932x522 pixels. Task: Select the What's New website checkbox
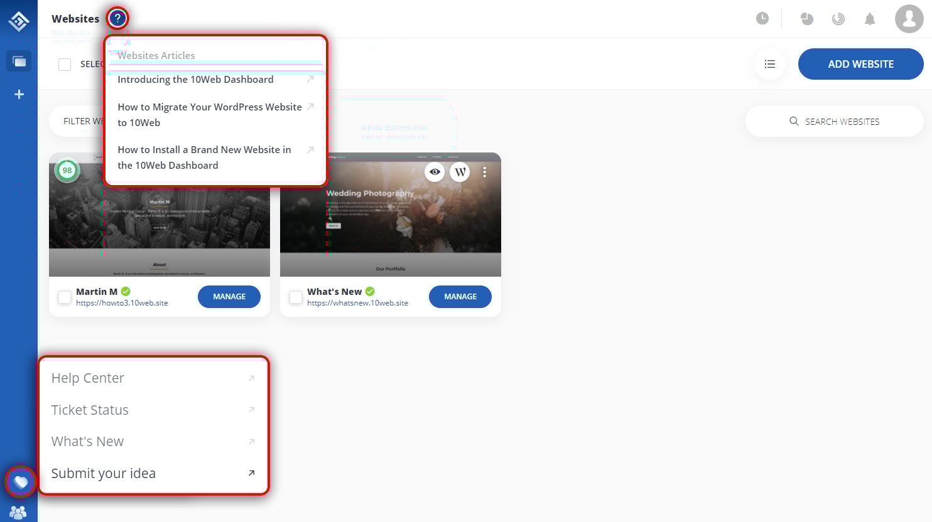click(x=295, y=297)
